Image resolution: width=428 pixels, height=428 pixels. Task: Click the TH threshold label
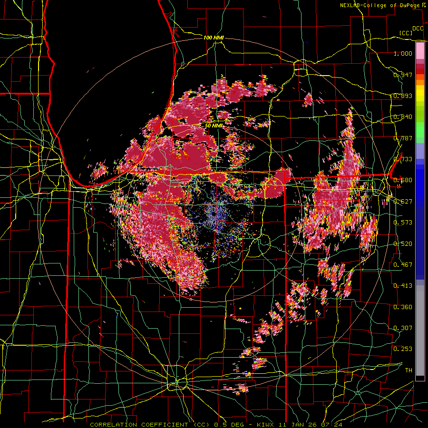tap(409, 370)
